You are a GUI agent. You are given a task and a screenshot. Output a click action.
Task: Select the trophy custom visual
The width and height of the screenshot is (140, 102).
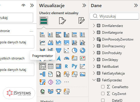tap(59, 92)
